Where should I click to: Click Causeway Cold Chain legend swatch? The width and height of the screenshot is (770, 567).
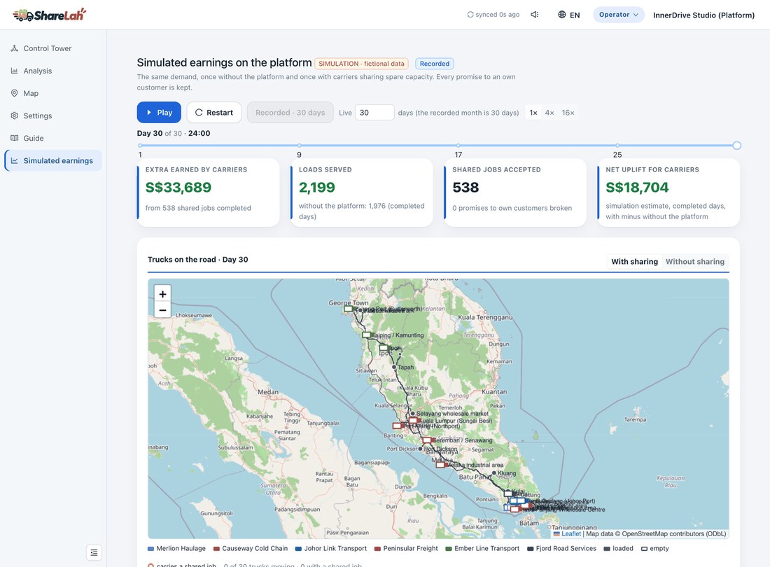click(216, 549)
